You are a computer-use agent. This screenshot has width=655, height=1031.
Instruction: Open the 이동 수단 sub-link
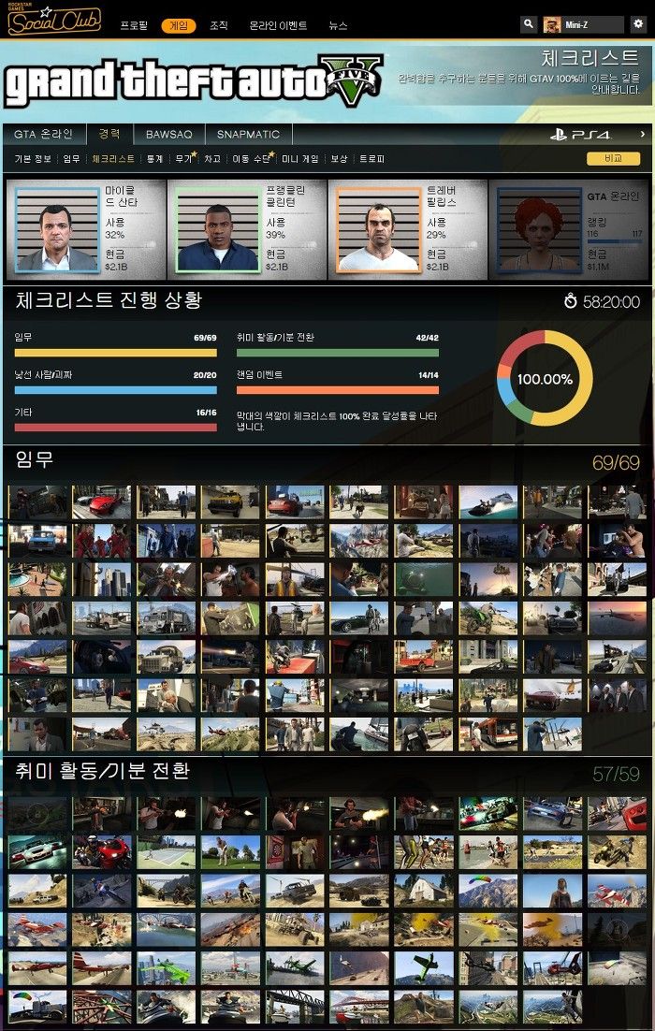coord(252,159)
